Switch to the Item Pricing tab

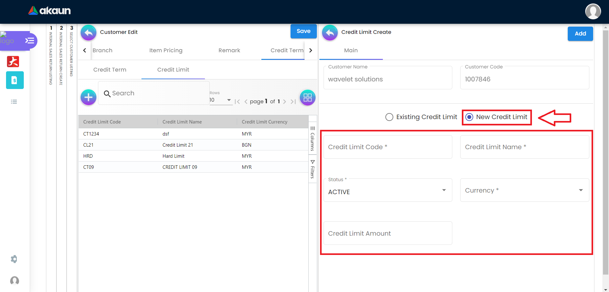[x=166, y=50]
